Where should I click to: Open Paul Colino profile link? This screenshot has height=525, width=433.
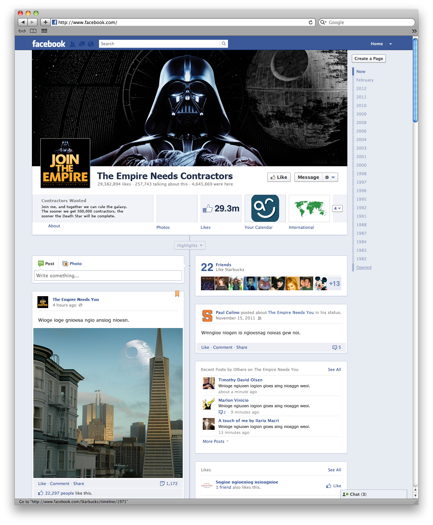tap(227, 312)
